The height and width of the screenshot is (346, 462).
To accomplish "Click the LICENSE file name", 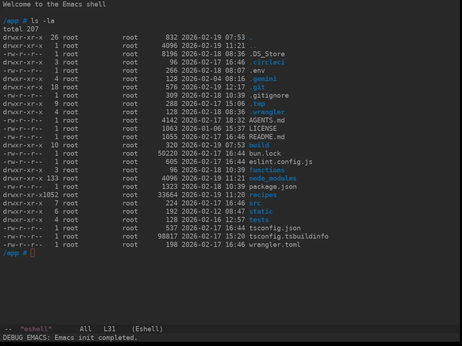I will [263, 129].
